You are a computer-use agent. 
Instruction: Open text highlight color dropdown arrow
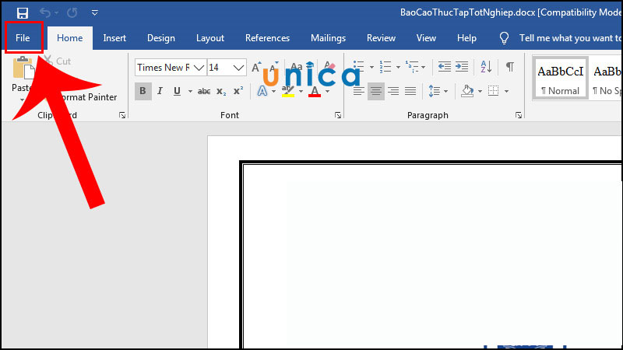coord(301,92)
